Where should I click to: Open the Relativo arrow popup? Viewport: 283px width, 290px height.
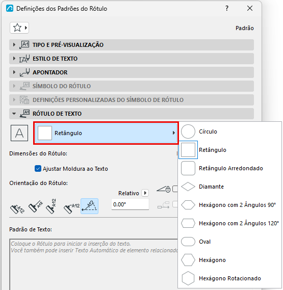tap(145, 193)
